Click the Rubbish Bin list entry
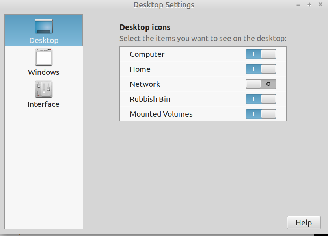The height and width of the screenshot is (236, 328). click(150, 99)
